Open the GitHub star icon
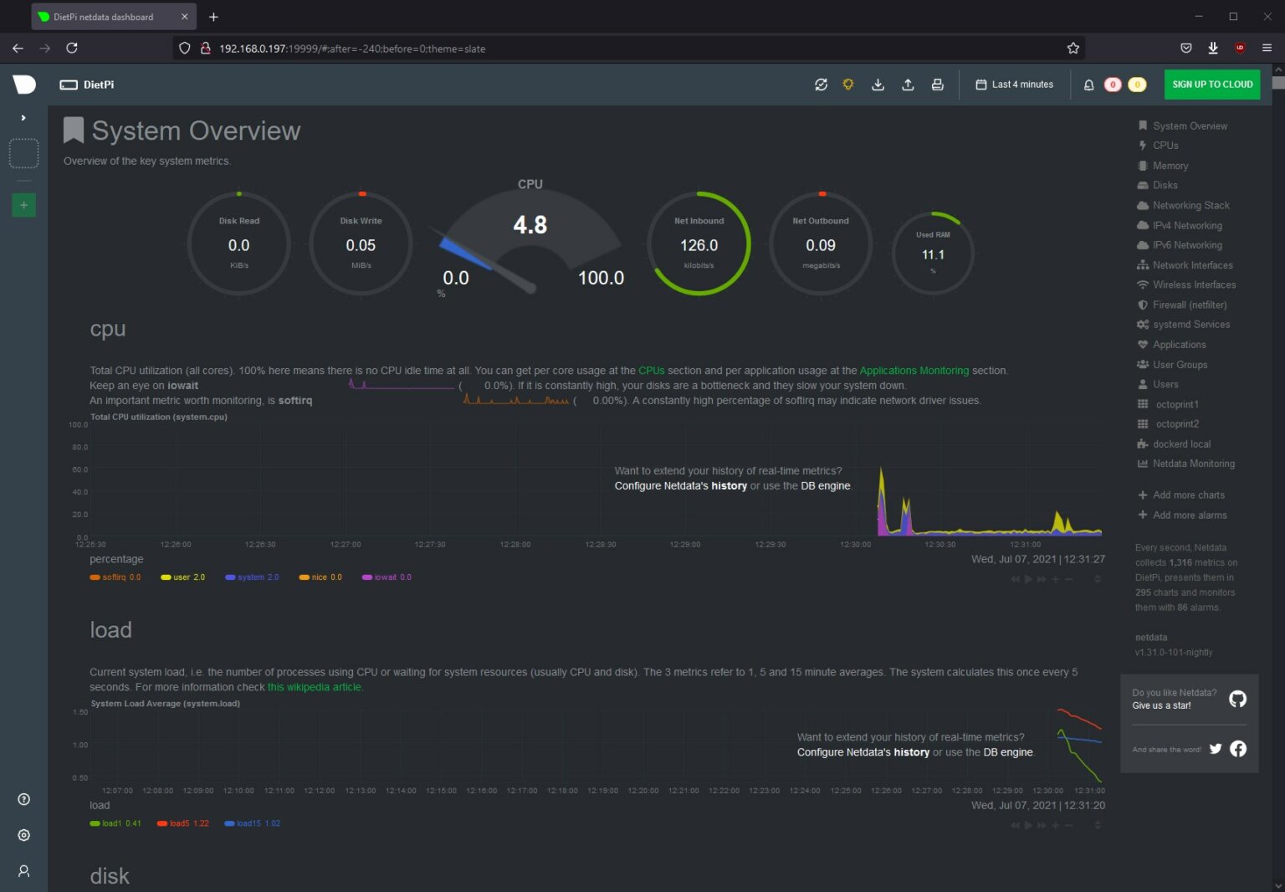The image size is (1285, 892). coord(1237,699)
